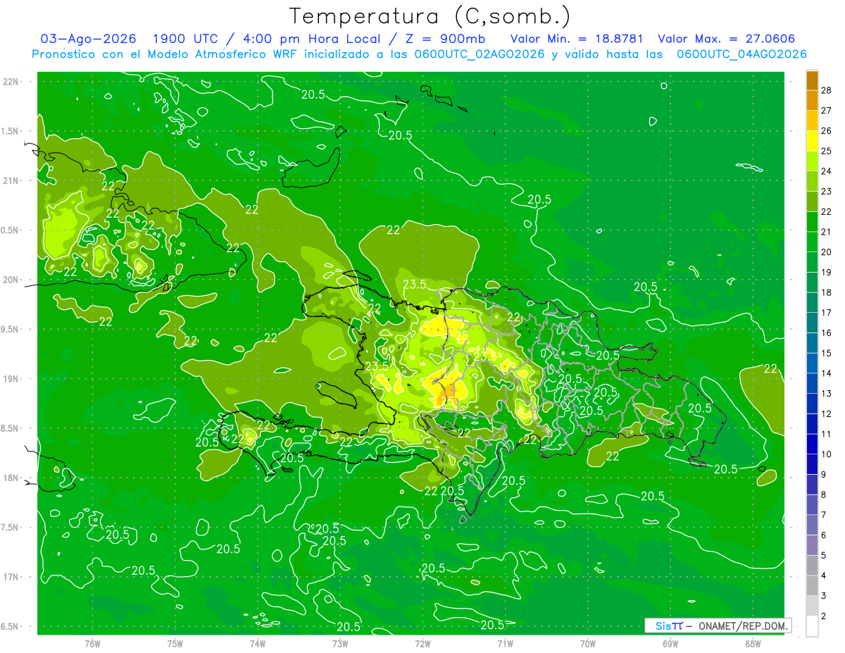This screenshot has height=653, width=845.
Task: Click the 'Valor Max. = 27.0606' text
Action: 727,39
